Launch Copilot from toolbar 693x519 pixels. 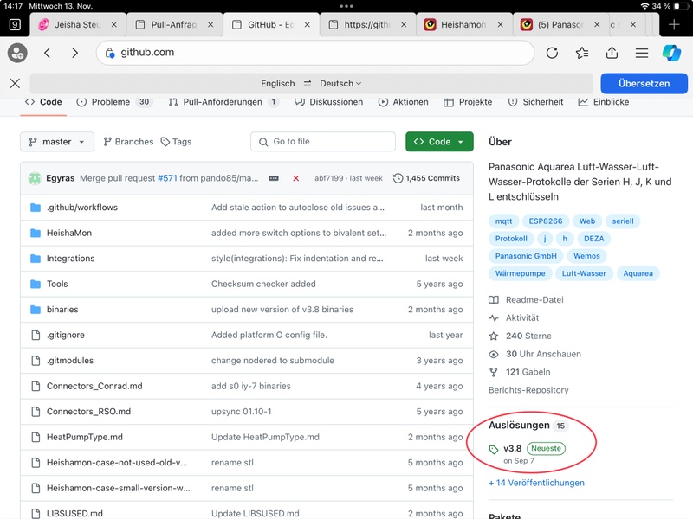click(671, 53)
